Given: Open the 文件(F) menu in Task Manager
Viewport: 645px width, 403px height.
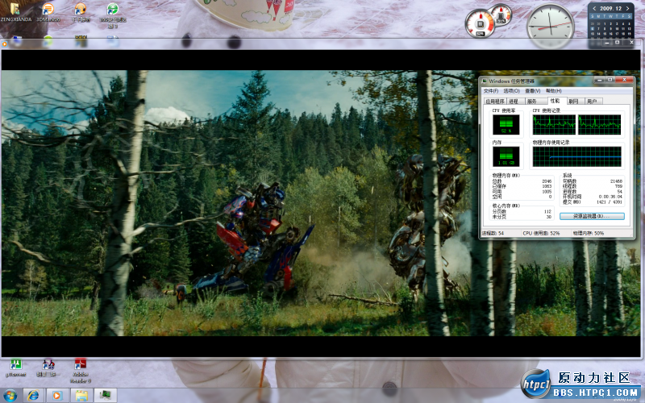Looking at the screenshot, I should (x=490, y=91).
